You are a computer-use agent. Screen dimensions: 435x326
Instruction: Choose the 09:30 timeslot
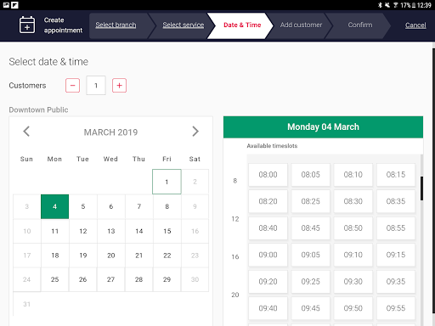pyautogui.click(x=353, y=282)
